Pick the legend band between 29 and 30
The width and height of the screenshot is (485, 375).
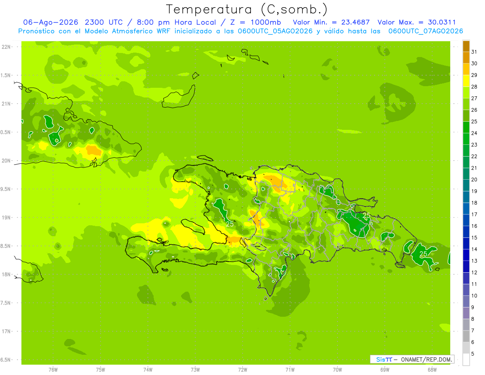(466, 69)
